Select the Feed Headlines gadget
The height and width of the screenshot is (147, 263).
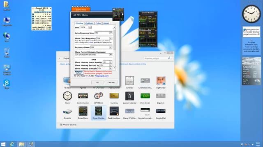(x=114, y=113)
